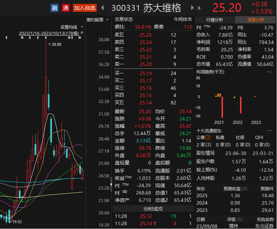Select the 买一 price 25.19

(146, 73)
